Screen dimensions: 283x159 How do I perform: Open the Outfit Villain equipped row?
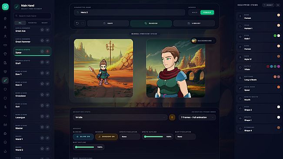tap(259, 68)
